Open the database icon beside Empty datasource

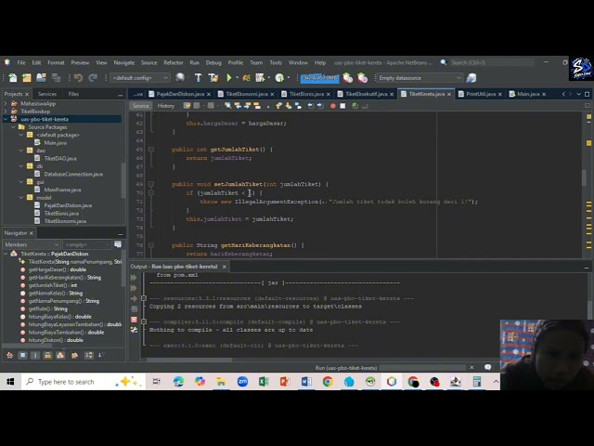click(471, 78)
